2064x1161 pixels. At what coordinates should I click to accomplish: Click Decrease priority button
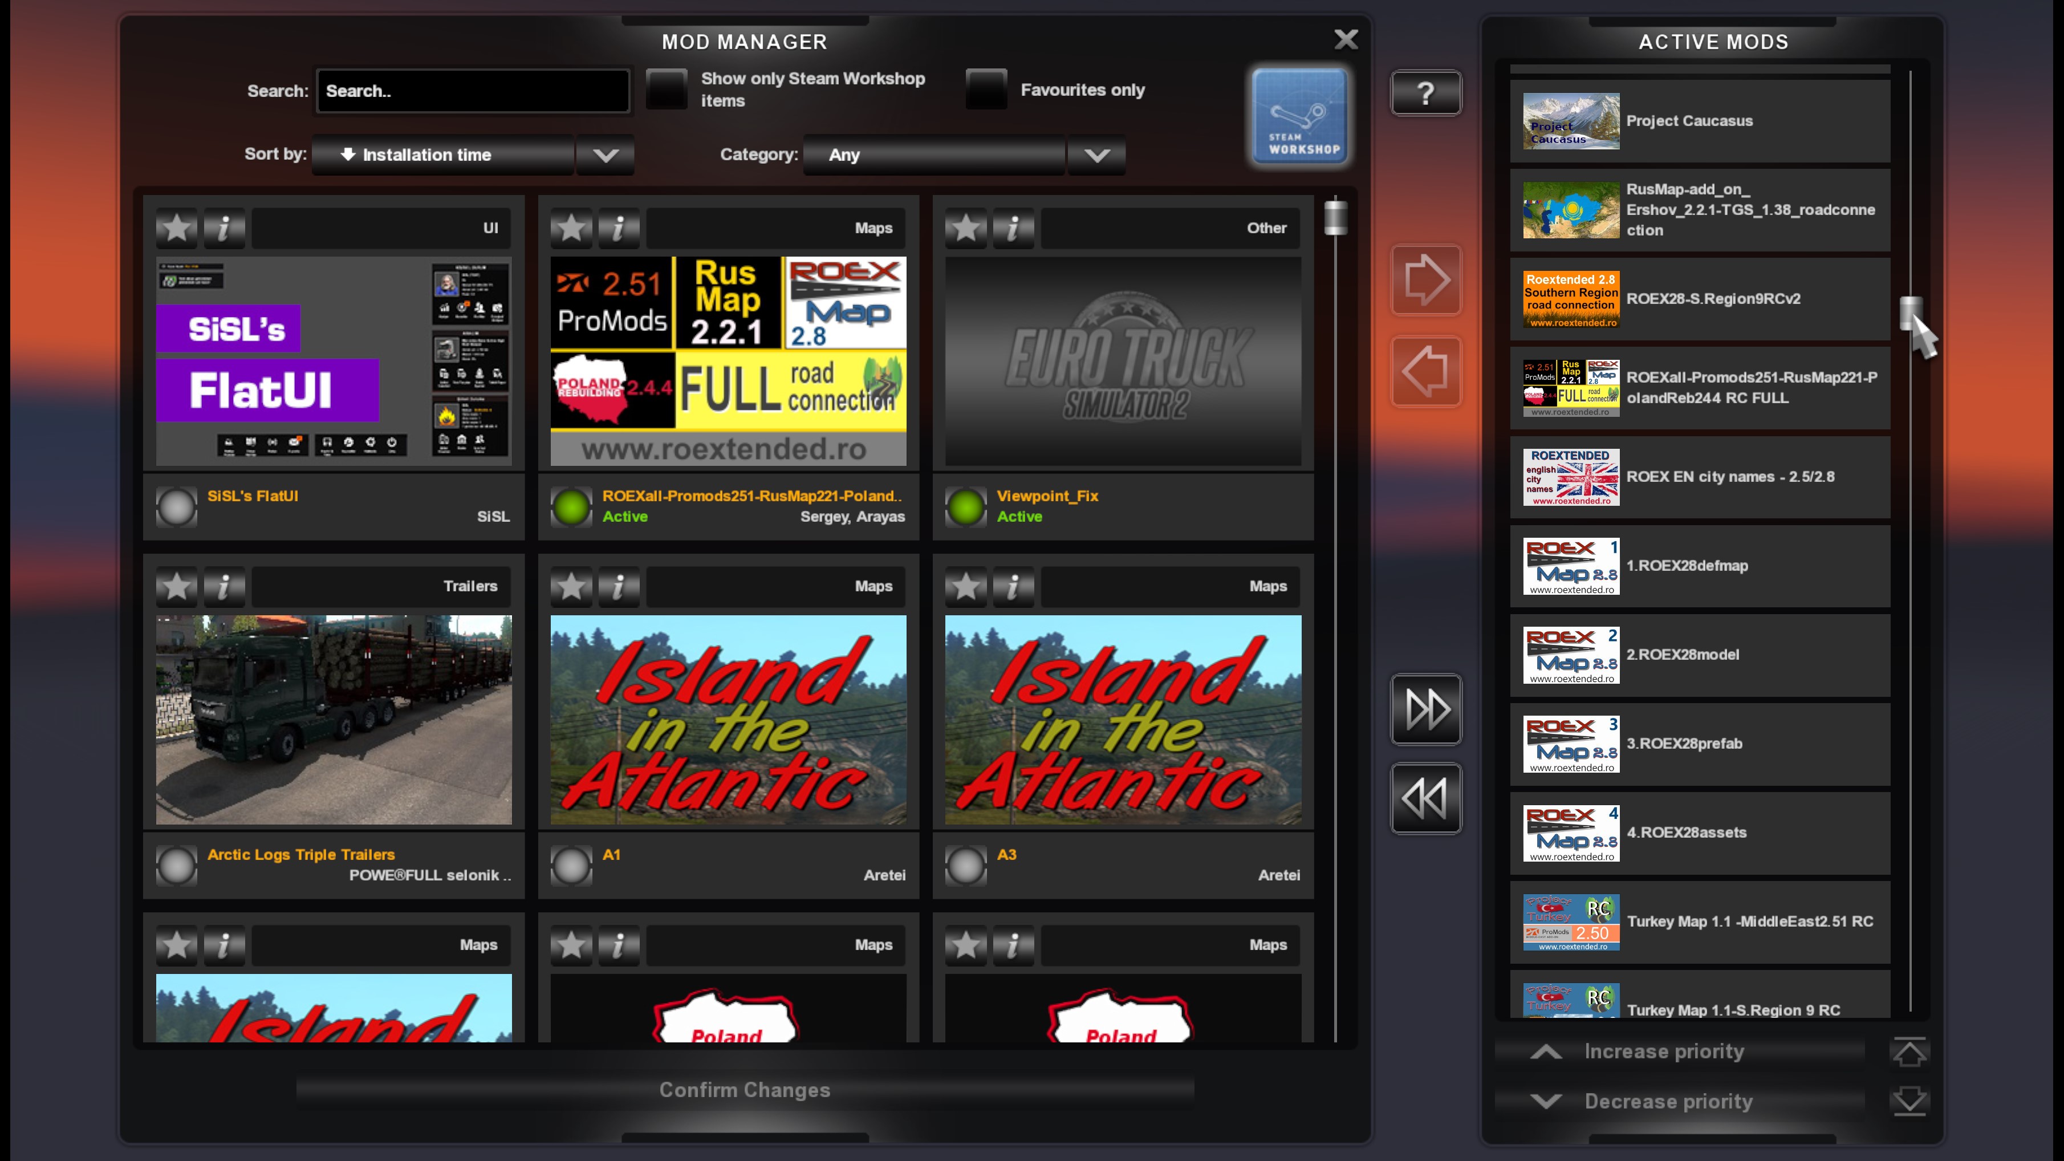point(1679,1102)
